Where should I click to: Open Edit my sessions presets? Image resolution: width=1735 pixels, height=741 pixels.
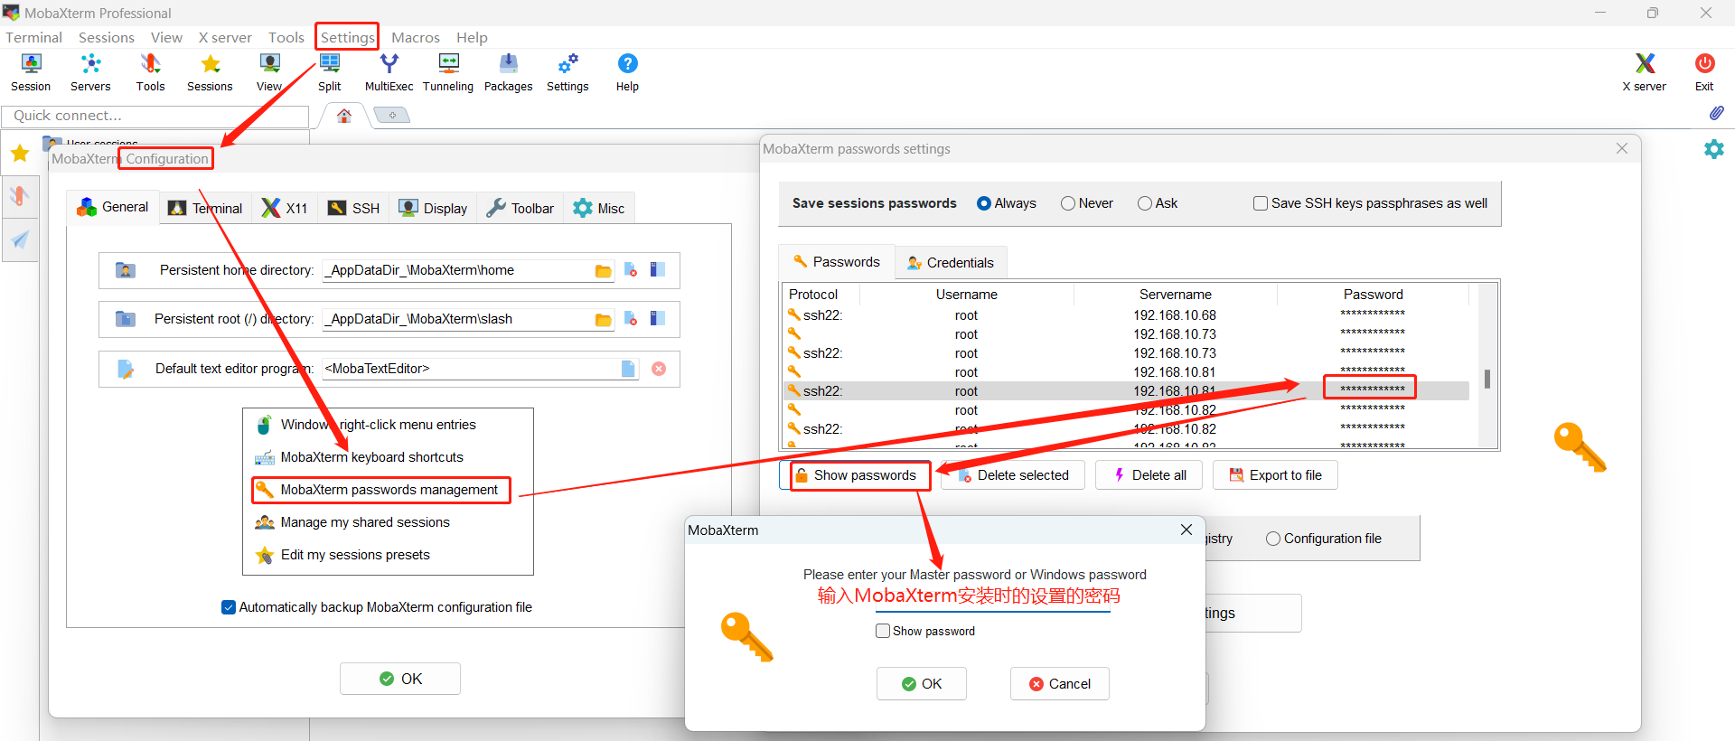pyautogui.click(x=355, y=555)
